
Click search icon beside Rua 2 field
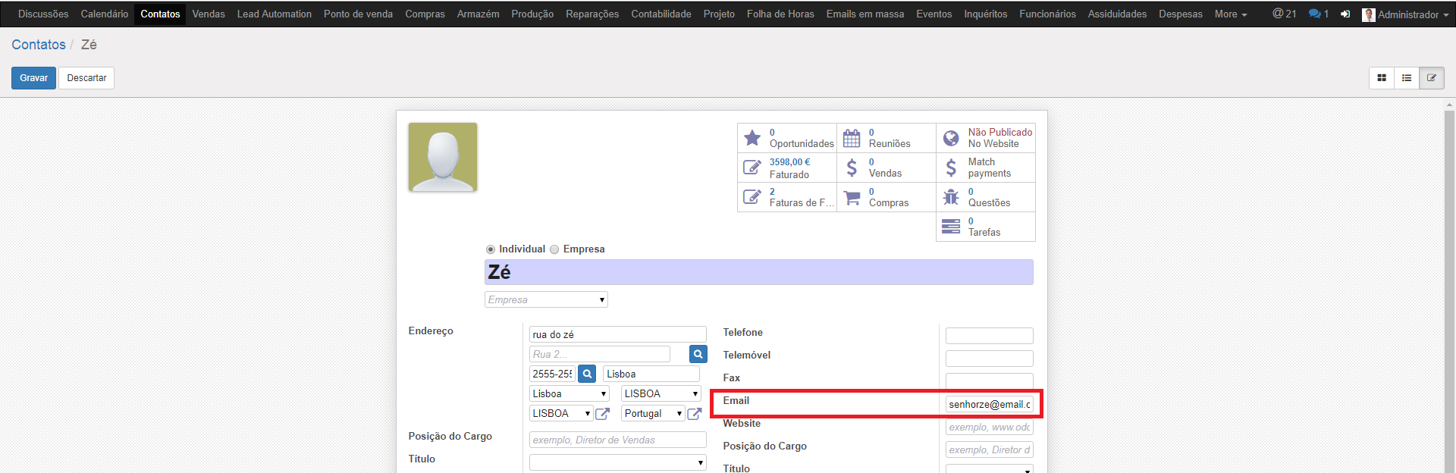698,354
